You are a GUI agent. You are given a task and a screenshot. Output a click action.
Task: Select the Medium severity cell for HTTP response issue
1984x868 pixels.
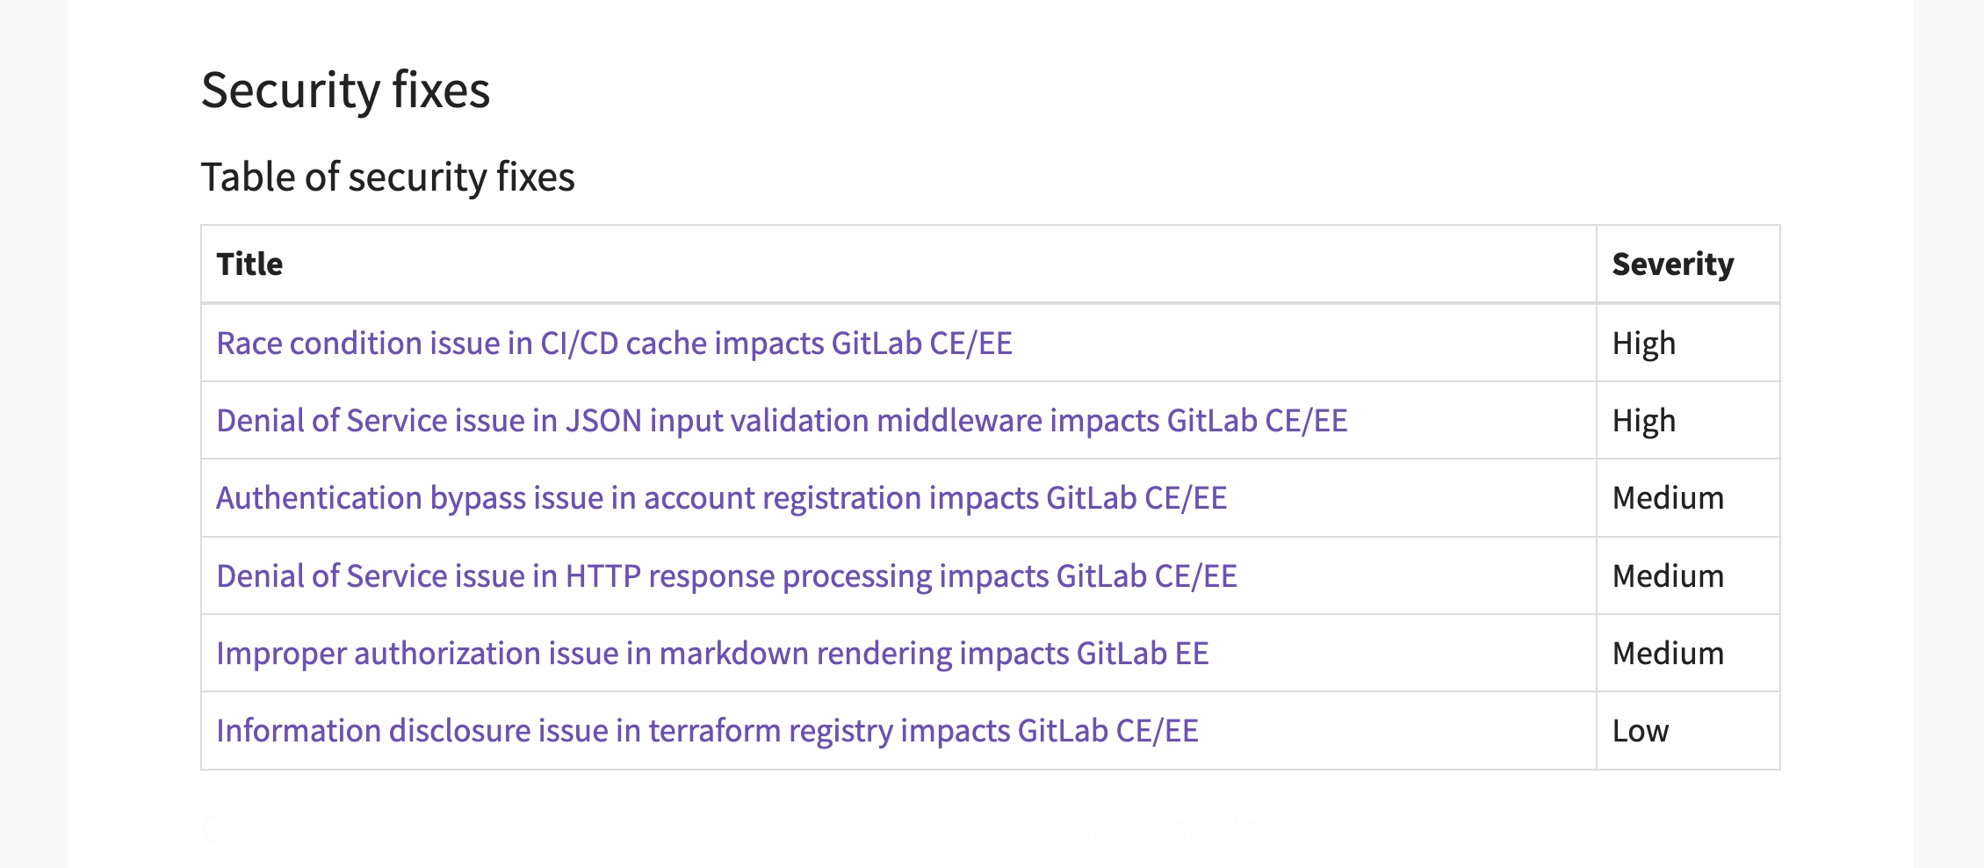(x=1666, y=575)
